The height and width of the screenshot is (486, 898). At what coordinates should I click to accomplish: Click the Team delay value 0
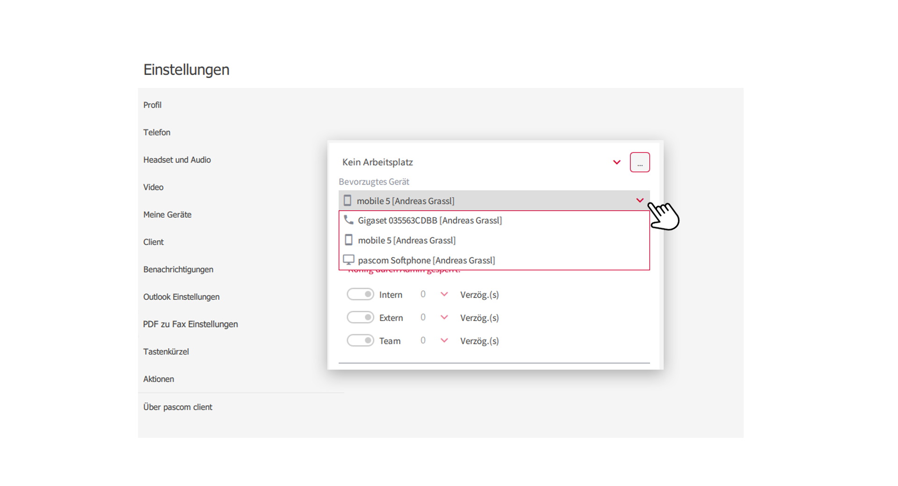pos(423,340)
